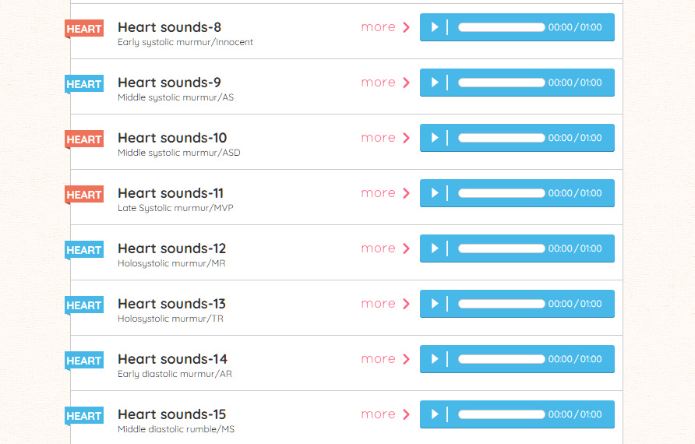This screenshot has width=695, height=444.
Task: Click more link for Heart sounds-11
Action: click(385, 193)
